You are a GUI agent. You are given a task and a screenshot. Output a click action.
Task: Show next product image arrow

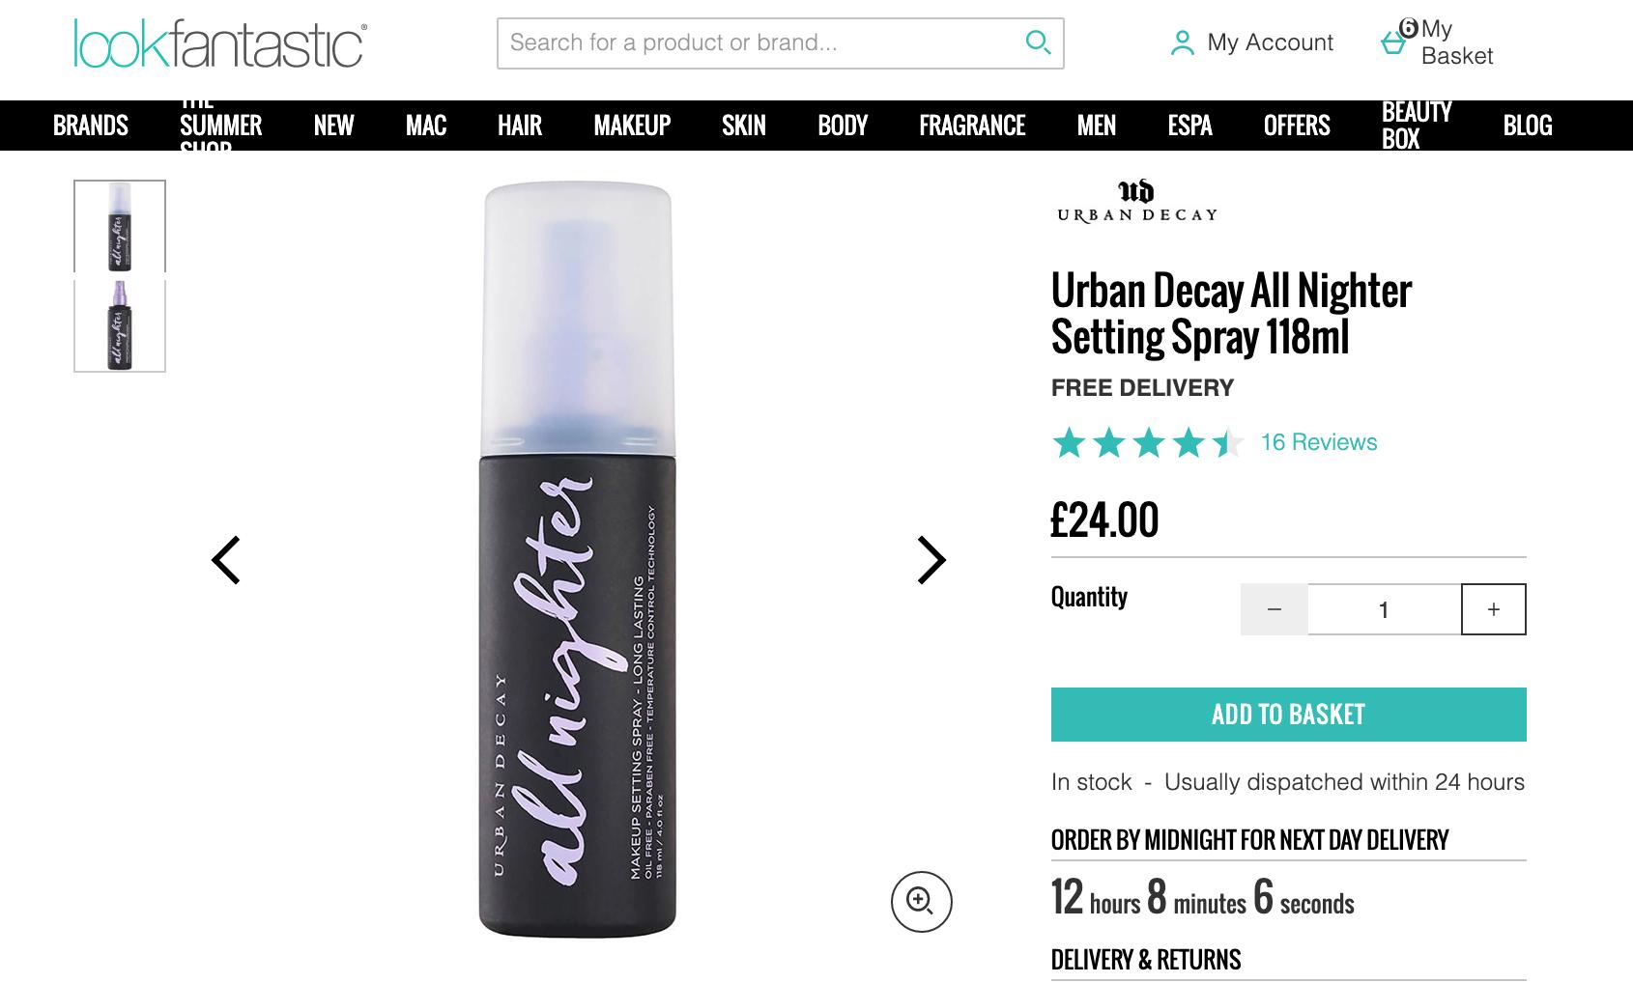click(931, 560)
